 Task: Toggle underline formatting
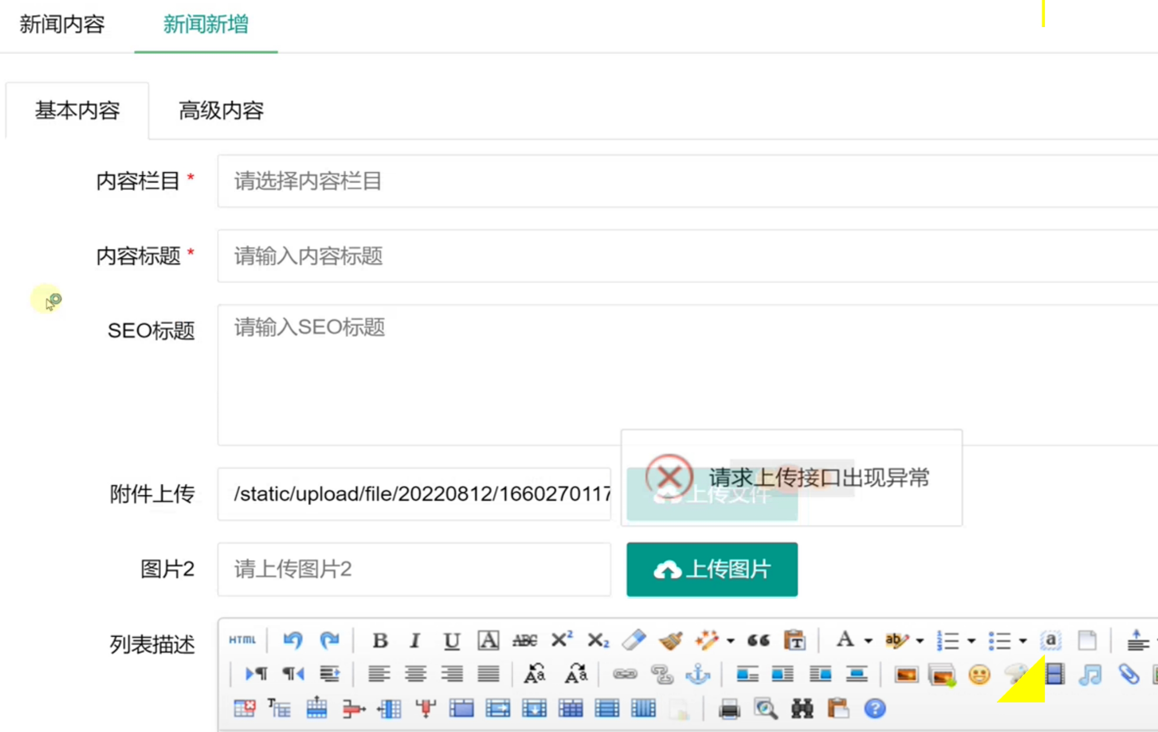click(x=452, y=640)
